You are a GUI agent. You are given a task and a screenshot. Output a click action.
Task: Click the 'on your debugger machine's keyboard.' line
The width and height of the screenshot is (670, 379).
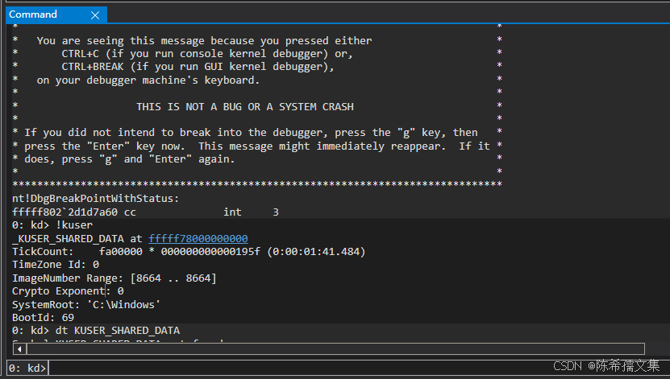click(148, 80)
